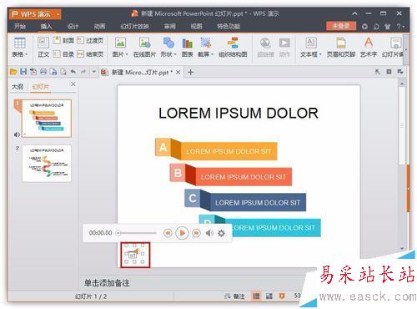
Task: Click the 图片 picture icon
Action: click(120, 43)
